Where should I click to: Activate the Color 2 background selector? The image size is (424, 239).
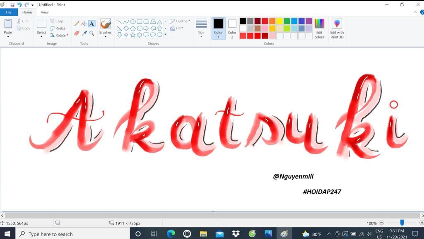click(x=232, y=29)
